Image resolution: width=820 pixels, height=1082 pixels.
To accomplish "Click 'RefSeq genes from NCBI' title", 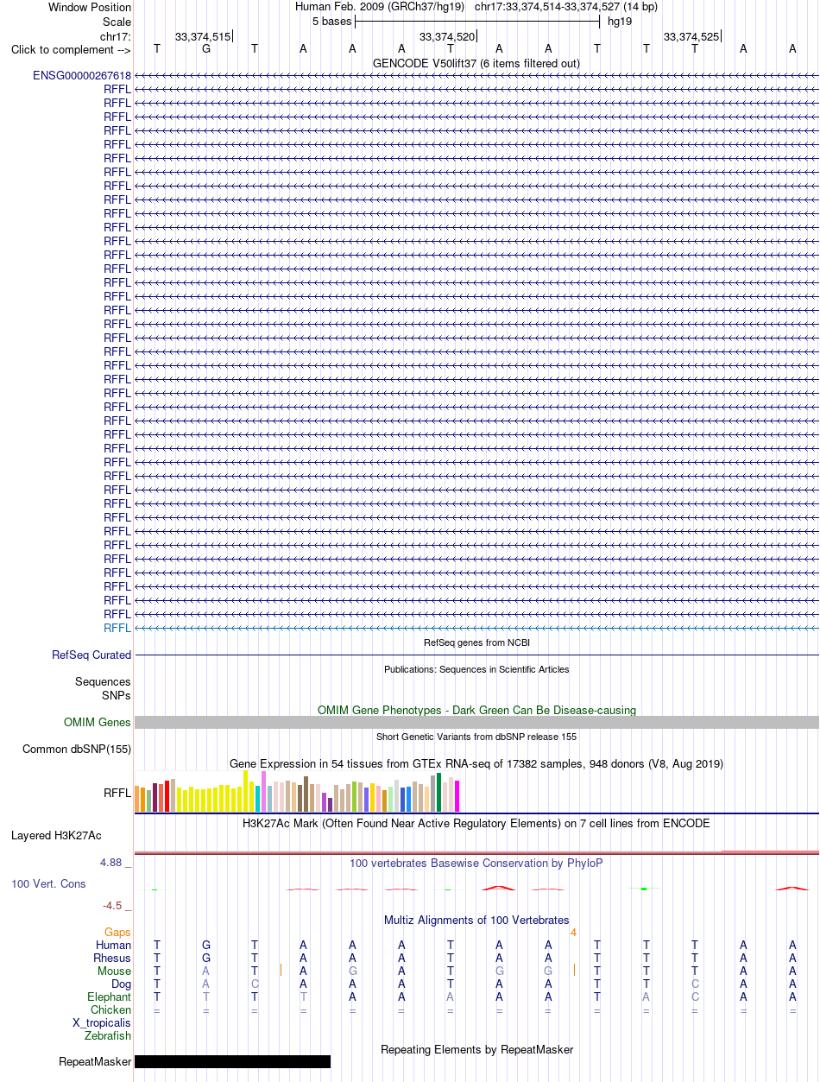I will click(476, 642).
